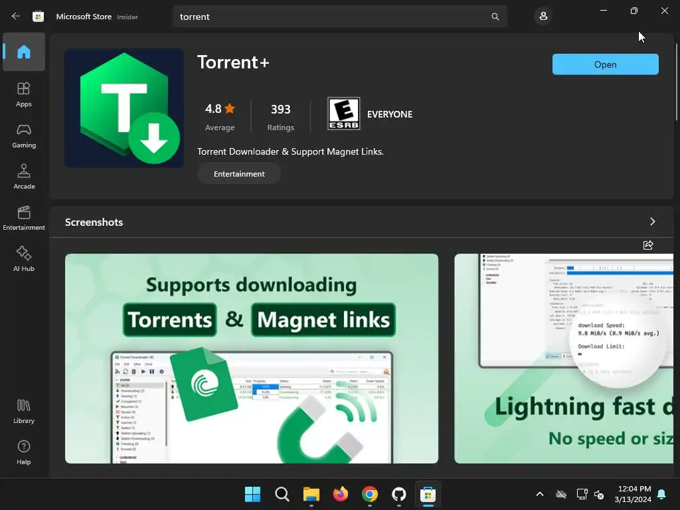The width and height of the screenshot is (680, 510).
Task: Show hidden system tray icons
Action: (539, 494)
